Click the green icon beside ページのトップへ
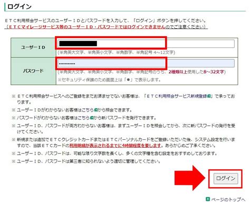 (x=208, y=199)
